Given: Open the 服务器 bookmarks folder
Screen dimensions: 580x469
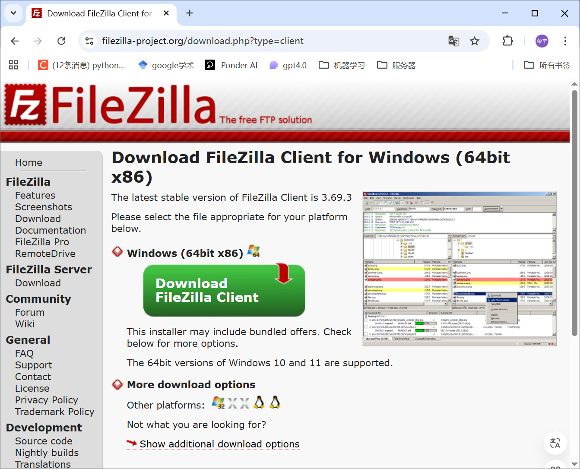Looking at the screenshot, I should (396, 65).
